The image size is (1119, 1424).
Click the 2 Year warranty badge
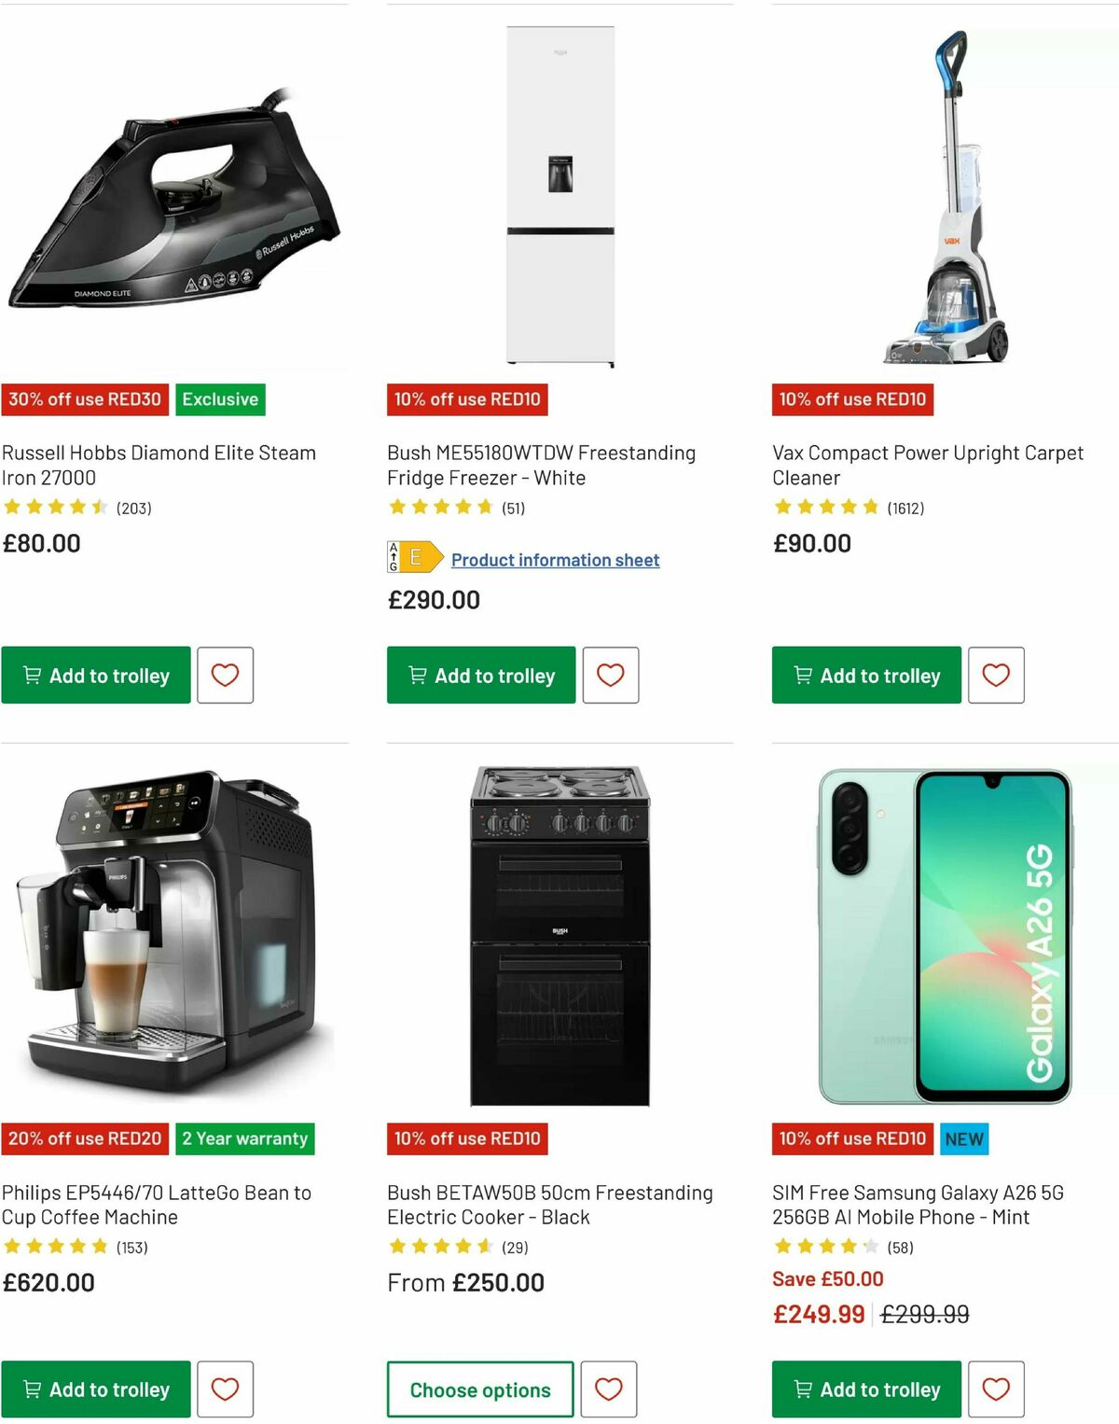tap(245, 1138)
